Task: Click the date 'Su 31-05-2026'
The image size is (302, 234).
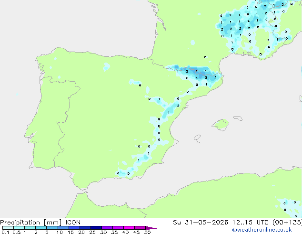Action: [201, 223]
